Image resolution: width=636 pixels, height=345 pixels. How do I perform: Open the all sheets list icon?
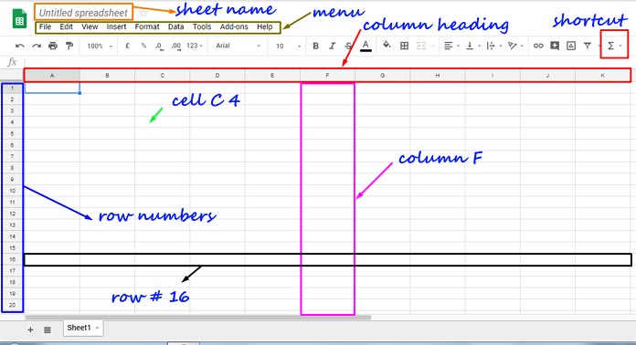pos(47,329)
